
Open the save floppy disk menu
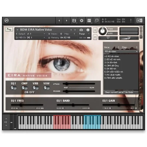[74, 21]
